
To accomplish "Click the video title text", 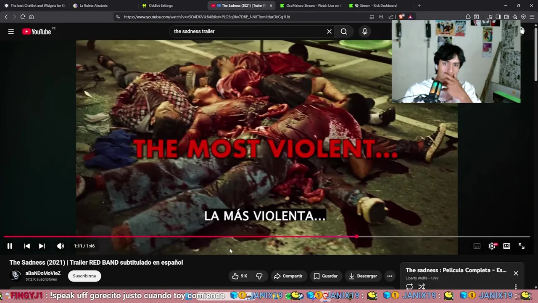I will (x=96, y=262).
